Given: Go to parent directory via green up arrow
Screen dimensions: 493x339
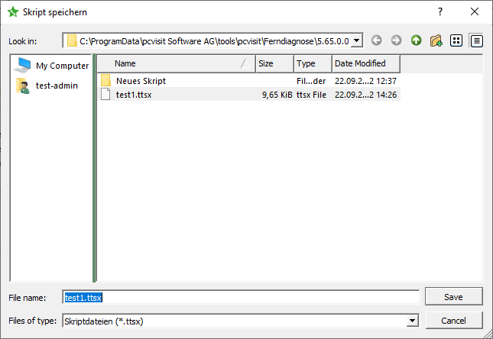Looking at the screenshot, I should click(x=416, y=40).
